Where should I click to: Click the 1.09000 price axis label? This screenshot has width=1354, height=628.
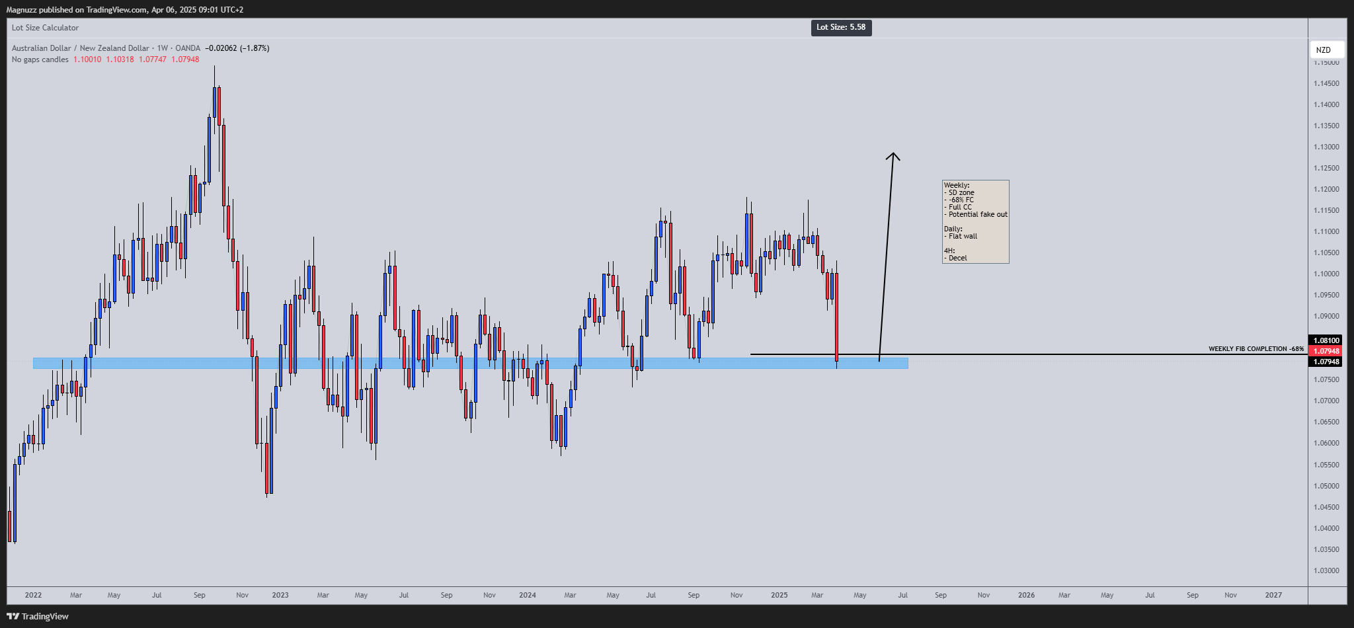pos(1326,316)
